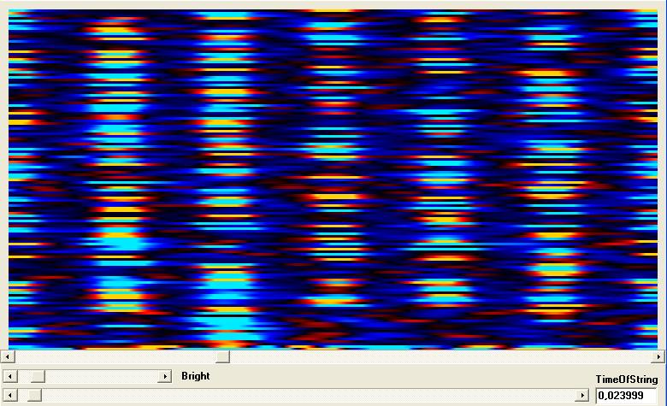Click the Bright slider right arrow
The image size is (667, 406).
pyautogui.click(x=165, y=376)
